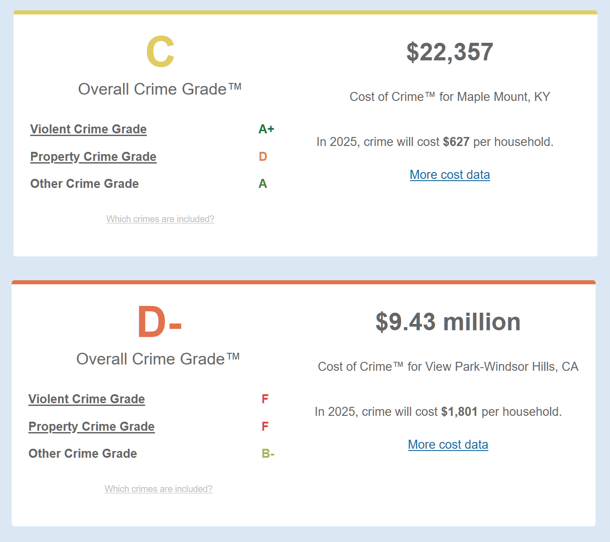The image size is (610, 542).
Task: Click the orange D property crime grade
Action: 263,157
